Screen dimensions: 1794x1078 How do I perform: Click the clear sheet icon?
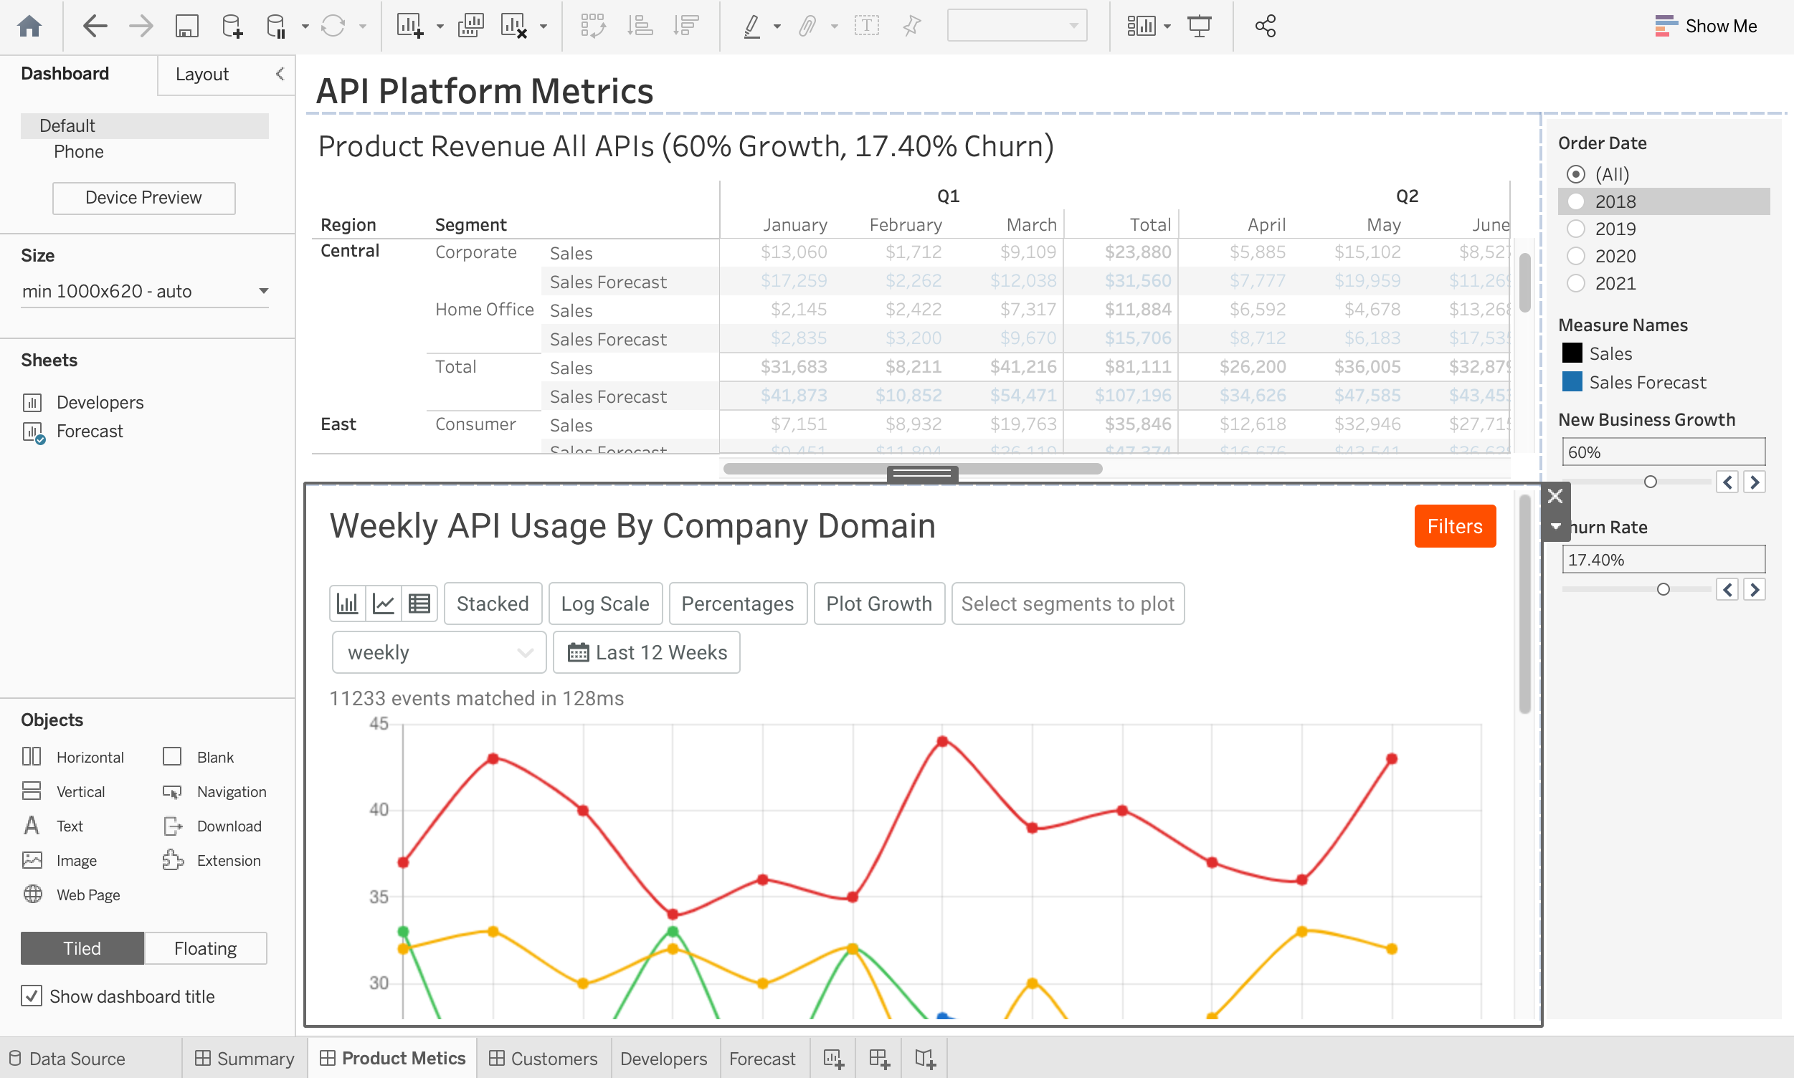pos(513,26)
